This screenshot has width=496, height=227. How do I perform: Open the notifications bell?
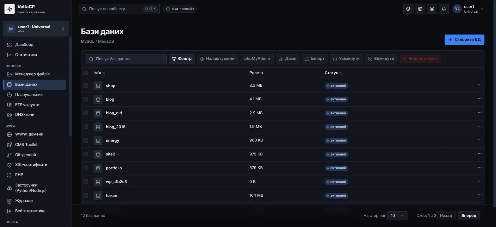tap(444, 9)
